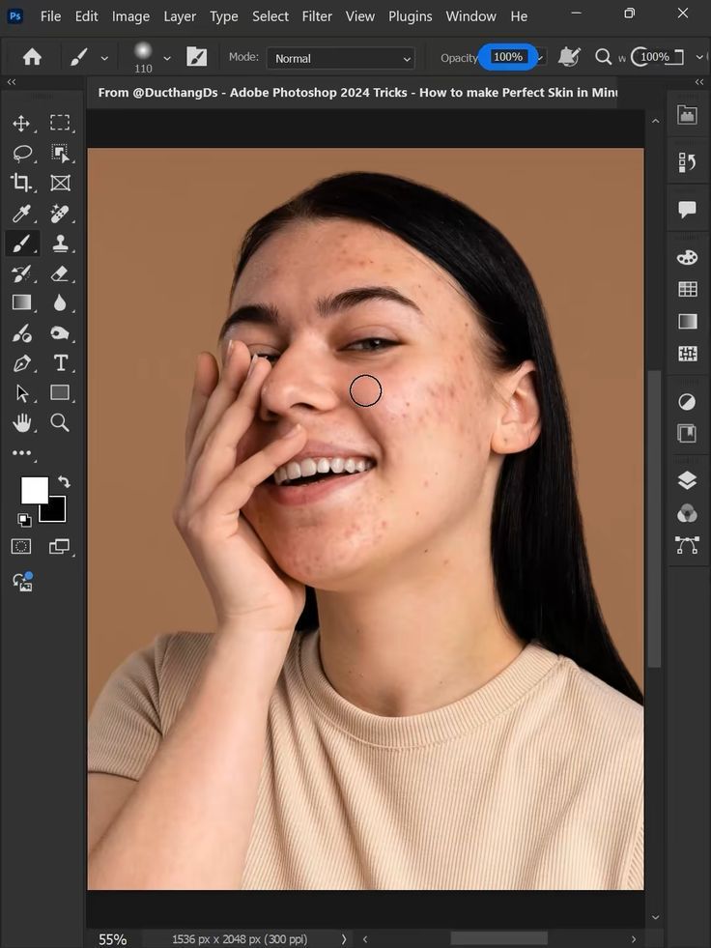This screenshot has height=948, width=711.
Task: Select the Gradient tool
Action: 22,302
